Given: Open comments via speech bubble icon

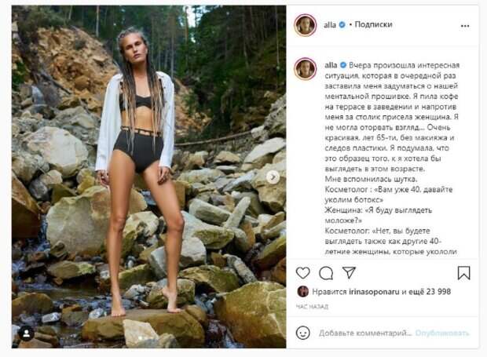Looking at the screenshot, I should 326,273.
